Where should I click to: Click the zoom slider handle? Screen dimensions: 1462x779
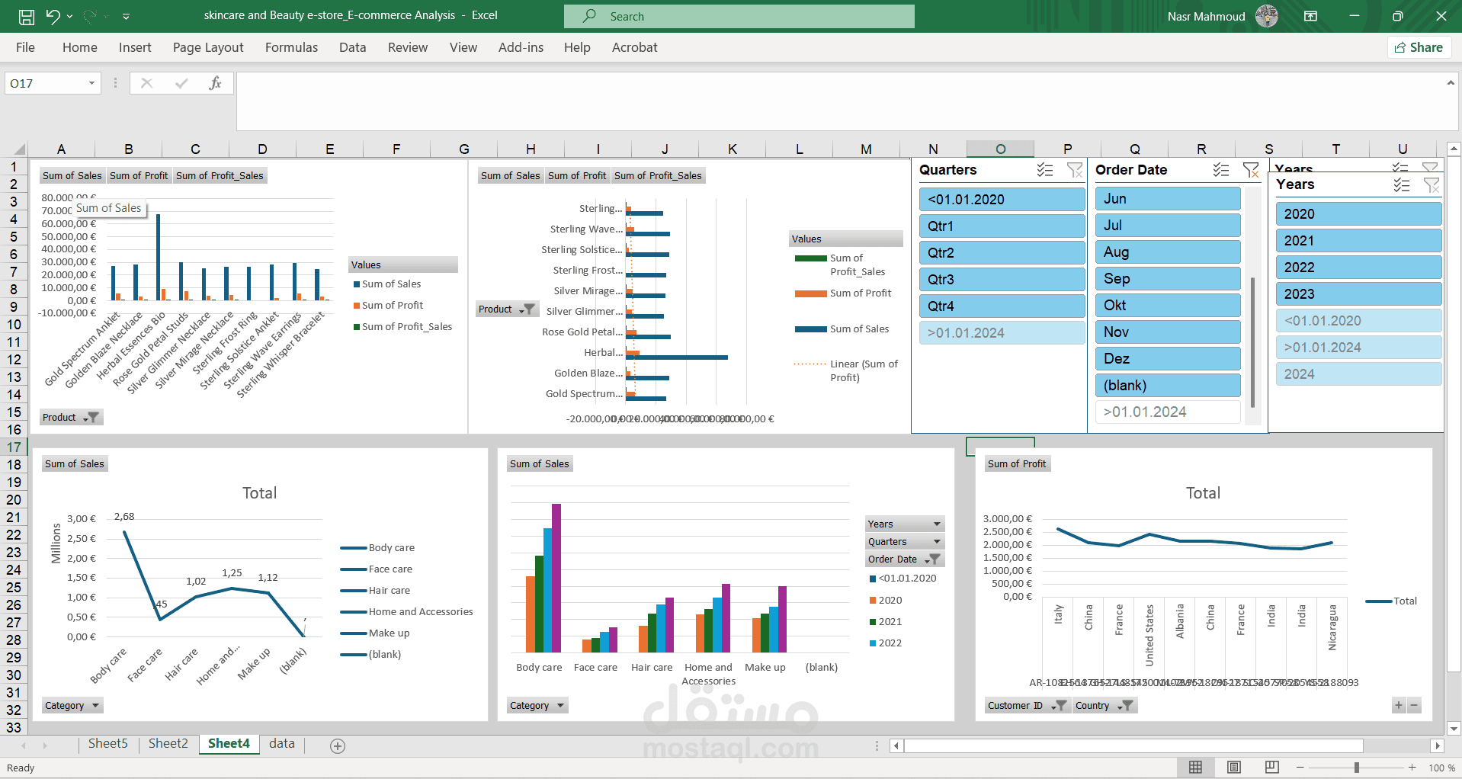pos(1357,768)
